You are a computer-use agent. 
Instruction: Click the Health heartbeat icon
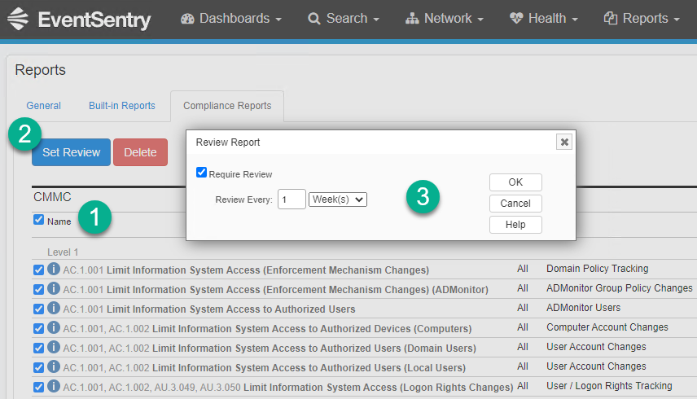click(516, 19)
